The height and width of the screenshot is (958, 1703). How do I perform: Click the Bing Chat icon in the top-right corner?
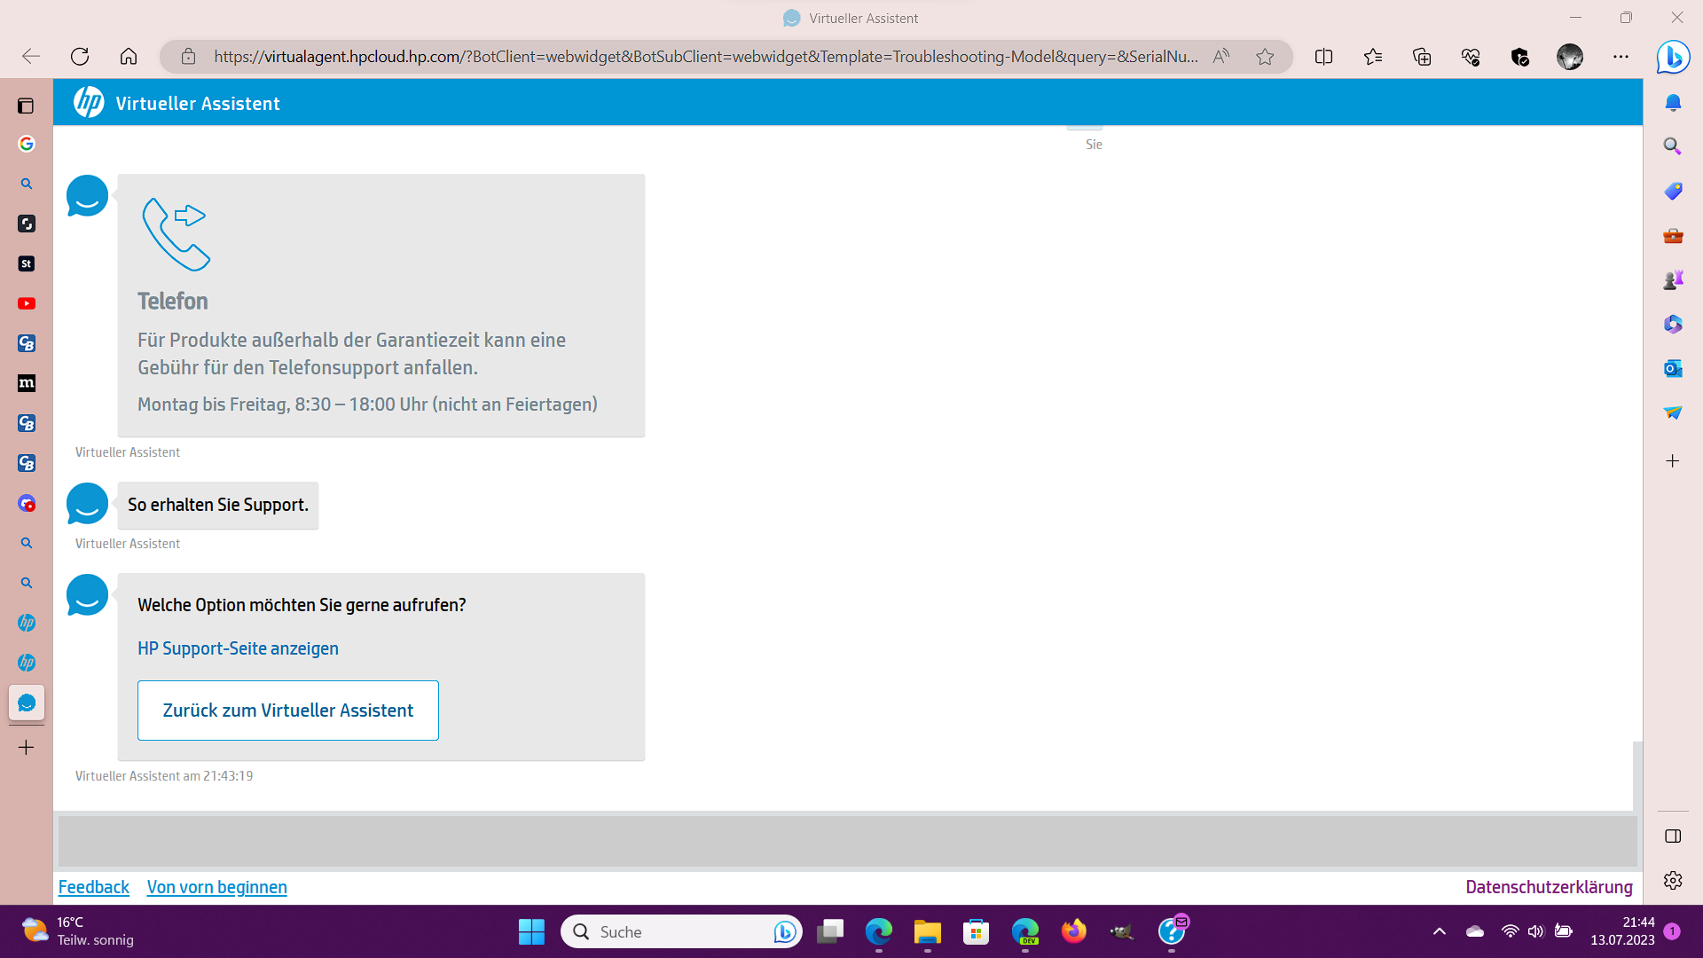coord(1673,57)
